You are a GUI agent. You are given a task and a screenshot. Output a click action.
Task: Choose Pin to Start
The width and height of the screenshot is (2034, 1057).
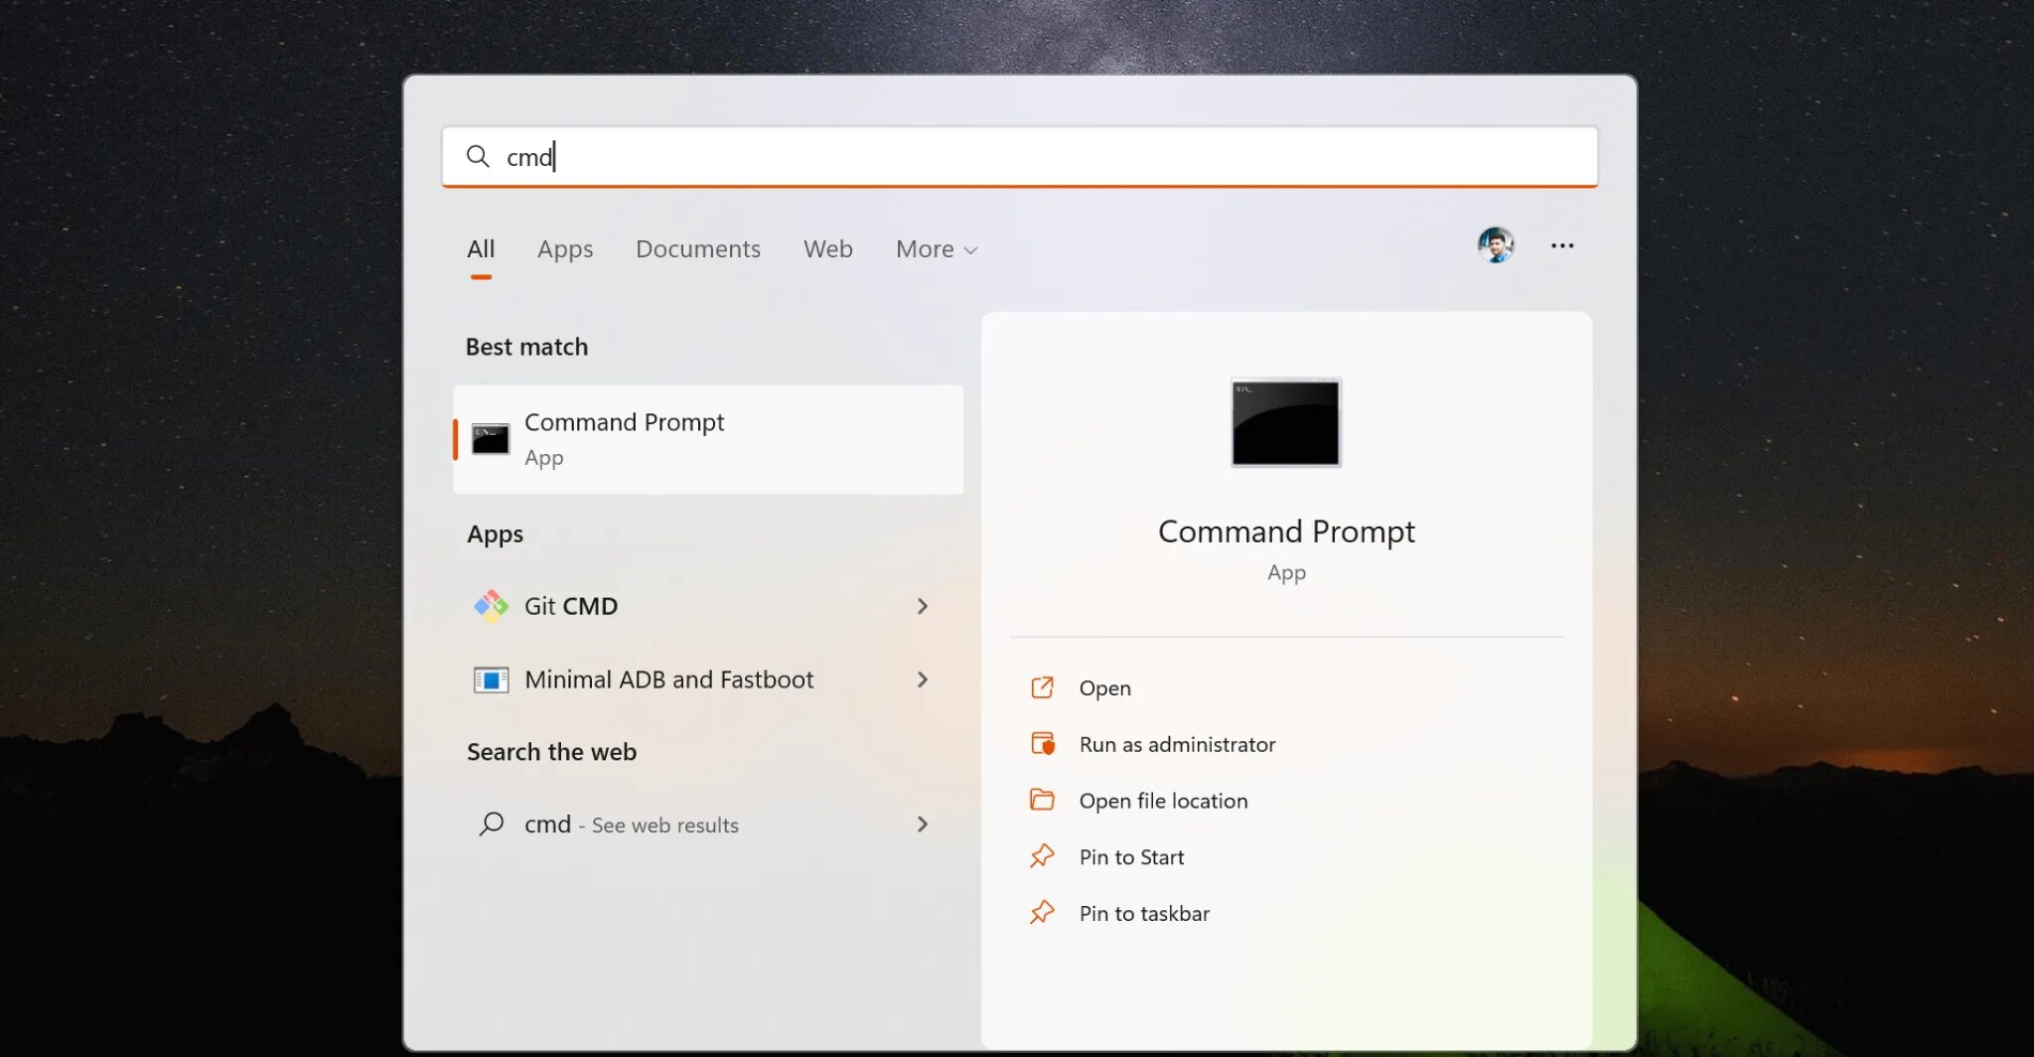tap(1131, 856)
